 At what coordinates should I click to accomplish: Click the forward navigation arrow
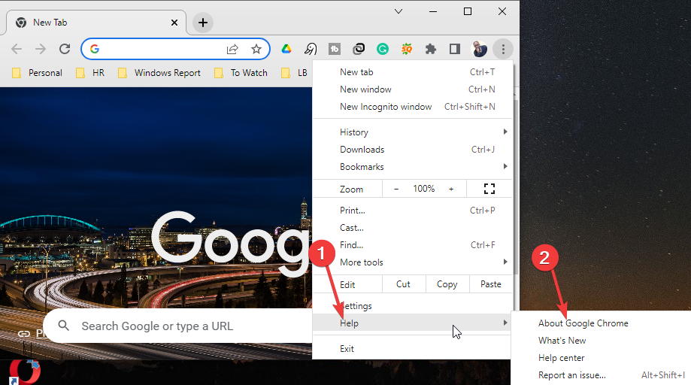pyautogui.click(x=41, y=49)
